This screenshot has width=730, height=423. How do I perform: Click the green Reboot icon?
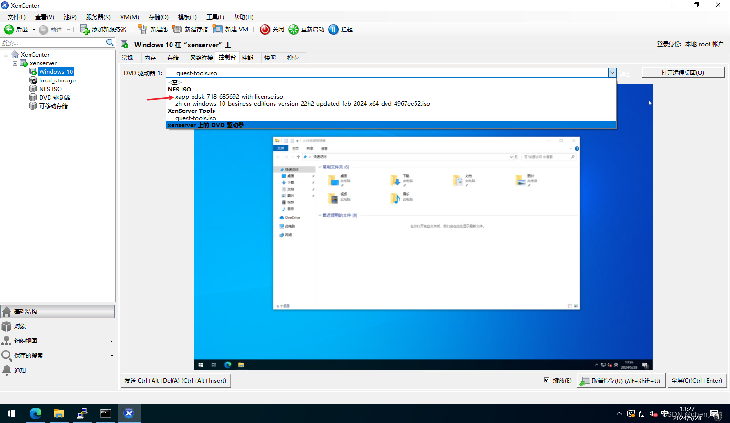[294, 30]
